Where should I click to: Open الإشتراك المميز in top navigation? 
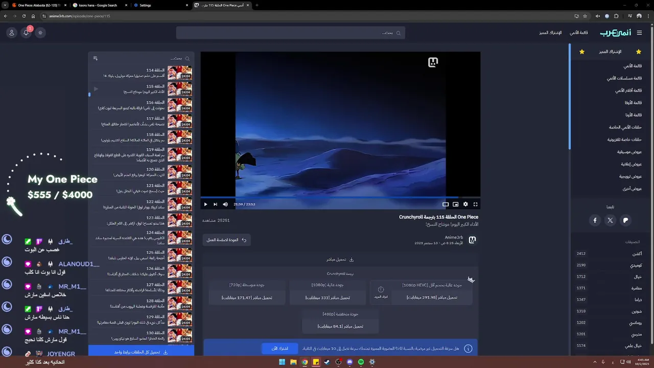pos(550,33)
